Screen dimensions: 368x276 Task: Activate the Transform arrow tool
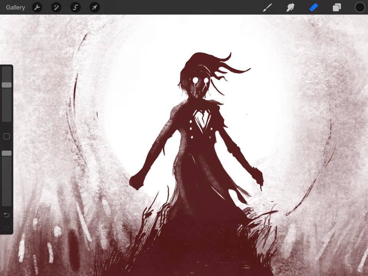tap(95, 8)
